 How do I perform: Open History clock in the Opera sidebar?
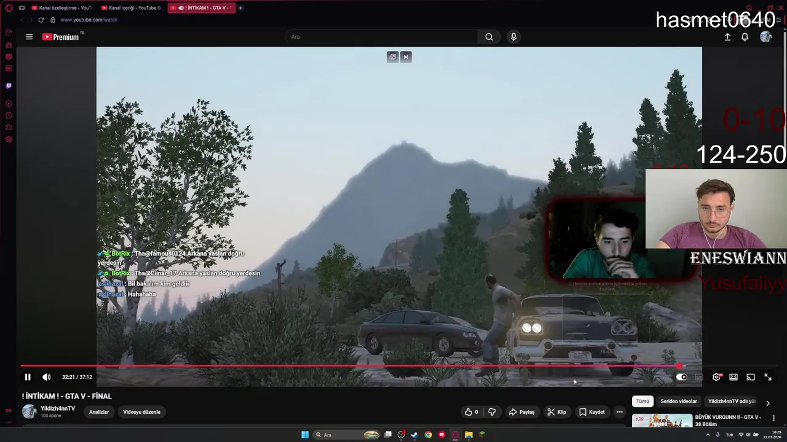pyautogui.click(x=9, y=115)
